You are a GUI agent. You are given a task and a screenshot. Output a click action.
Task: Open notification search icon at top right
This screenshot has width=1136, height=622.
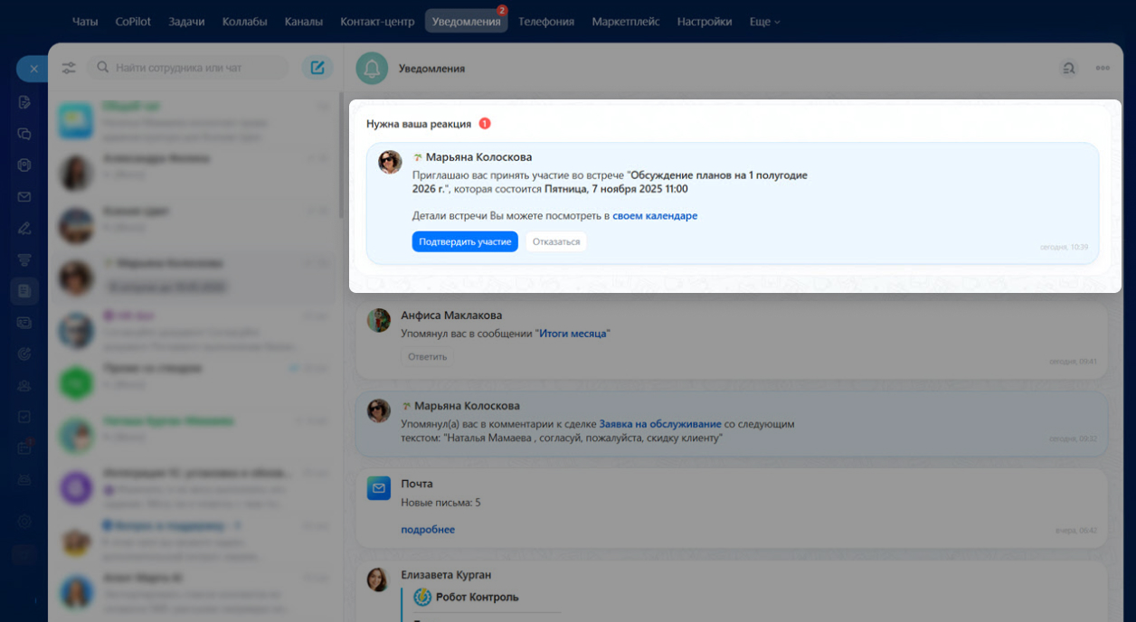[x=1069, y=68]
